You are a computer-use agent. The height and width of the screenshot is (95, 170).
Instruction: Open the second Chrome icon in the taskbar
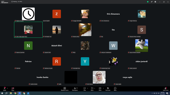(x=24, y=93)
